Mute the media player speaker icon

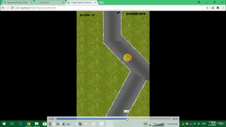point(150,125)
